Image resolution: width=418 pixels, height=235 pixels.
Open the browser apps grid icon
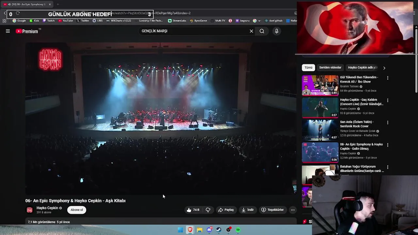(x=4, y=21)
